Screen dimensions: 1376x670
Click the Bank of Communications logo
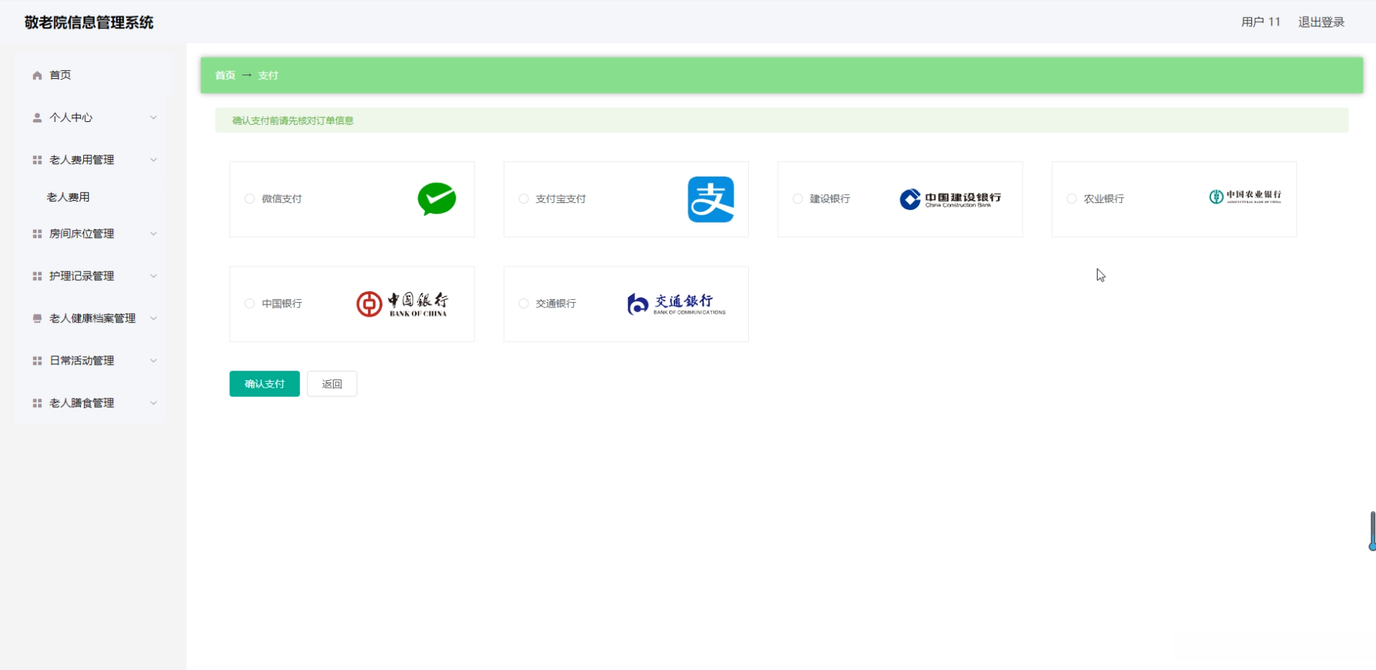pos(677,304)
